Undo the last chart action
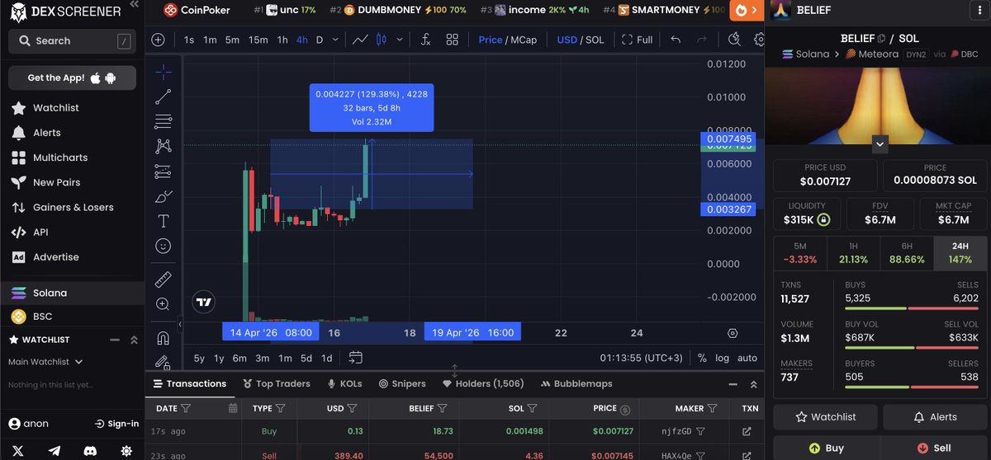 coord(676,40)
